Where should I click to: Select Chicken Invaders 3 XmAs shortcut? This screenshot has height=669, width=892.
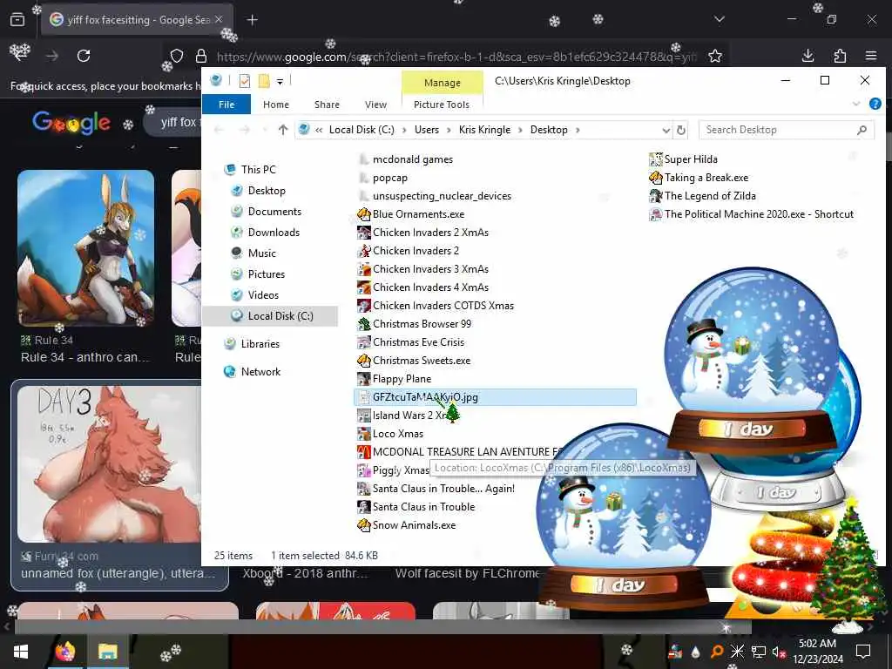[422, 269]
